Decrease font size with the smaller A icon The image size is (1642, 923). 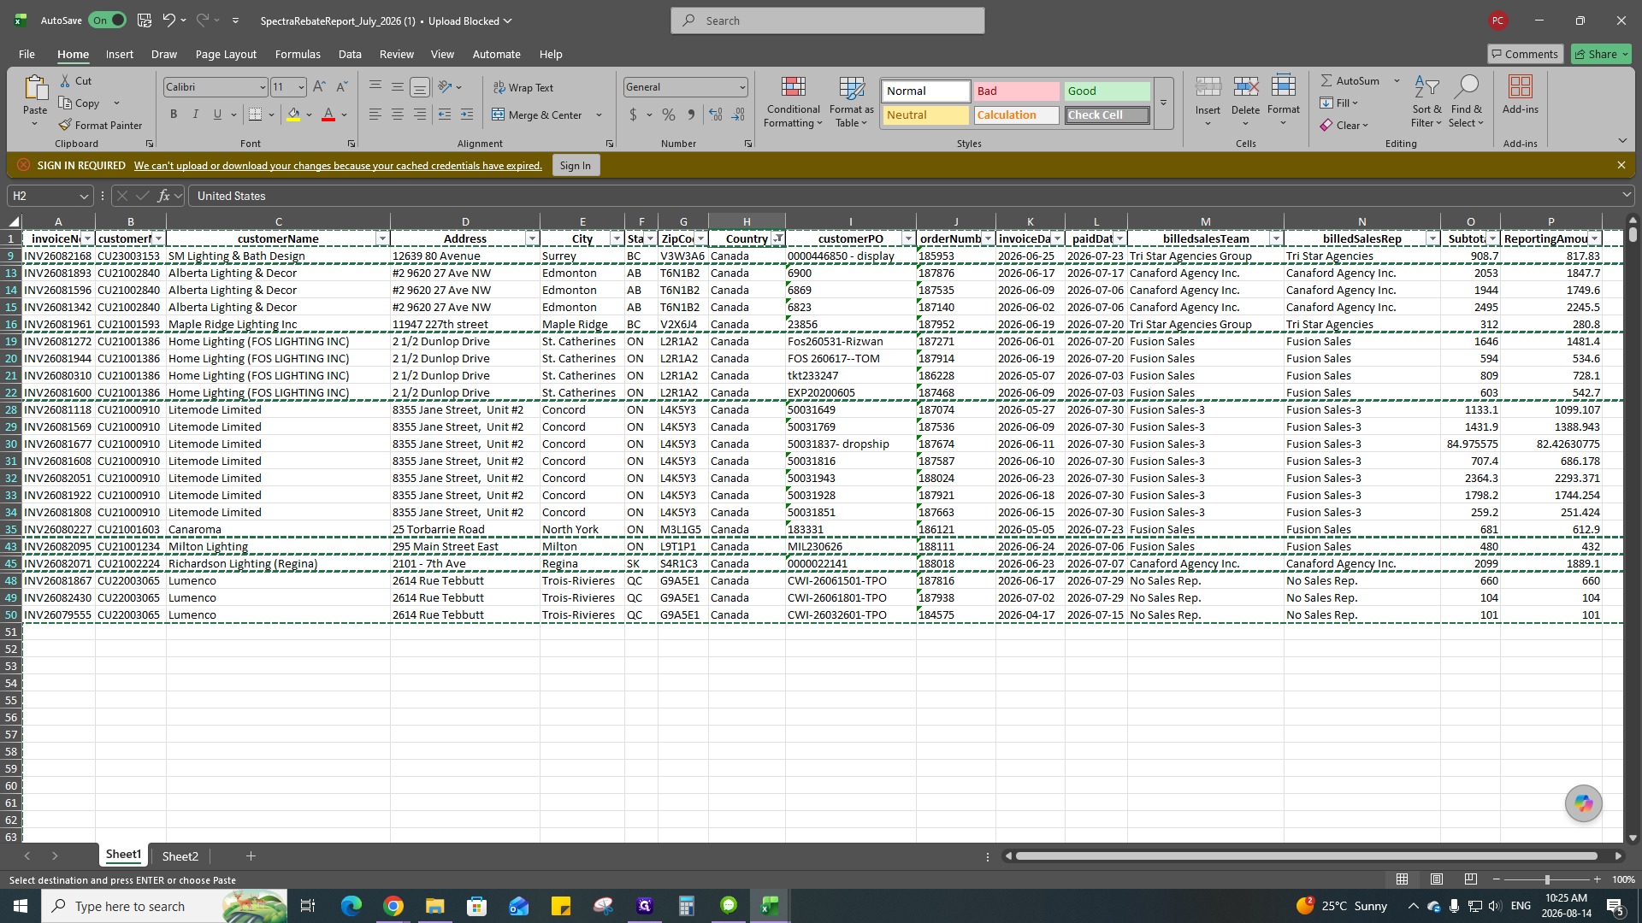(341, 86)
